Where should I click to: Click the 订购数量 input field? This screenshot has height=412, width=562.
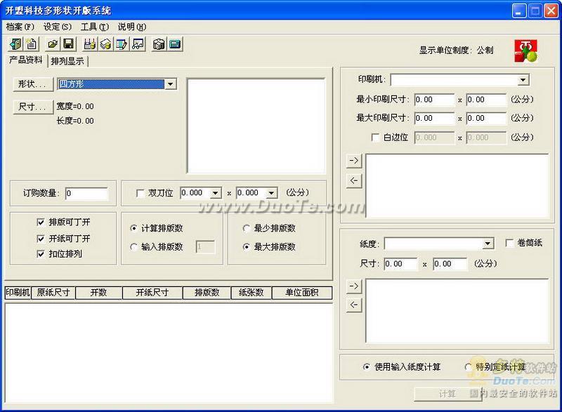tap(86, 194)
